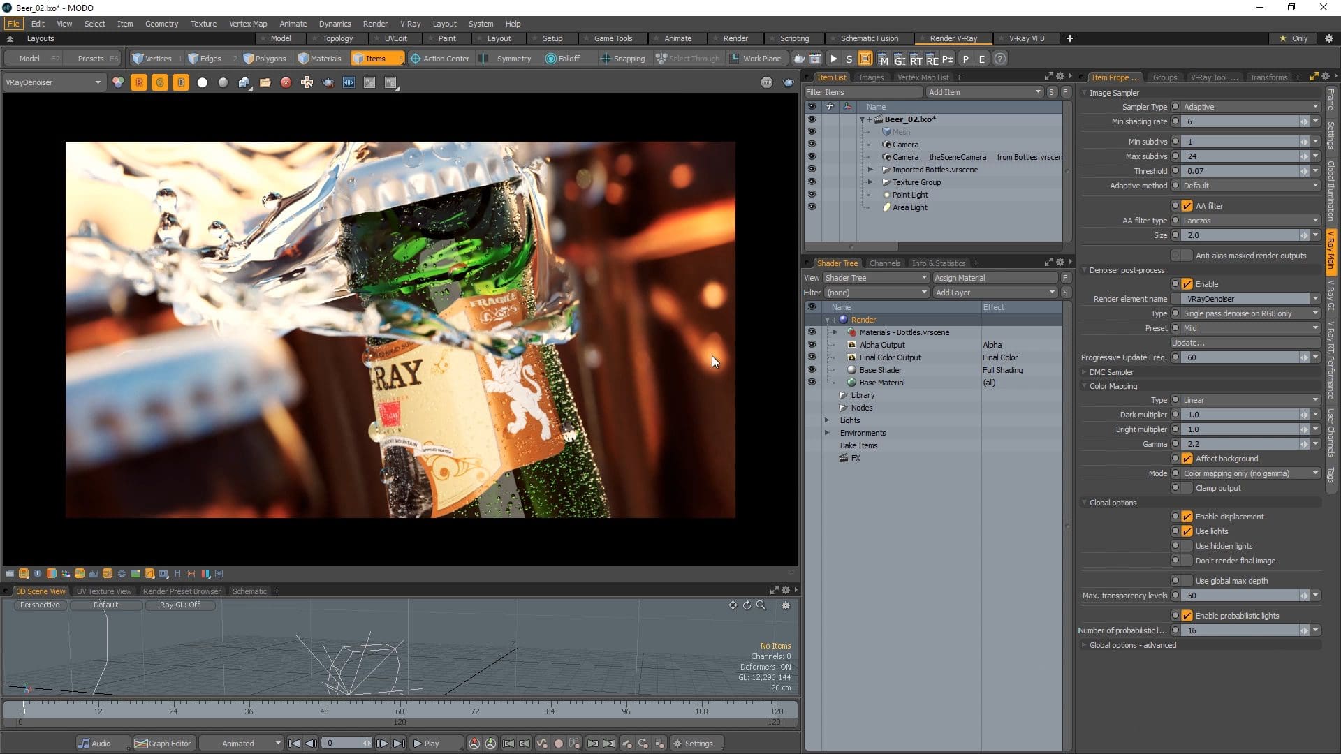This screenshot has height=754, width=1341.
Task: Hide the Area Light item via its eye icon
Action: (812, 207)
